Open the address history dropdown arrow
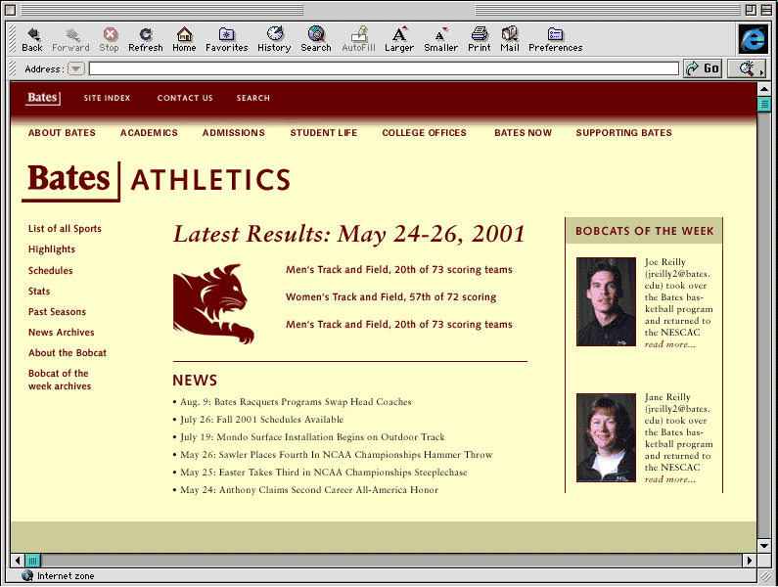The height and width of the screenshot is (587, 778). (76, 68)
